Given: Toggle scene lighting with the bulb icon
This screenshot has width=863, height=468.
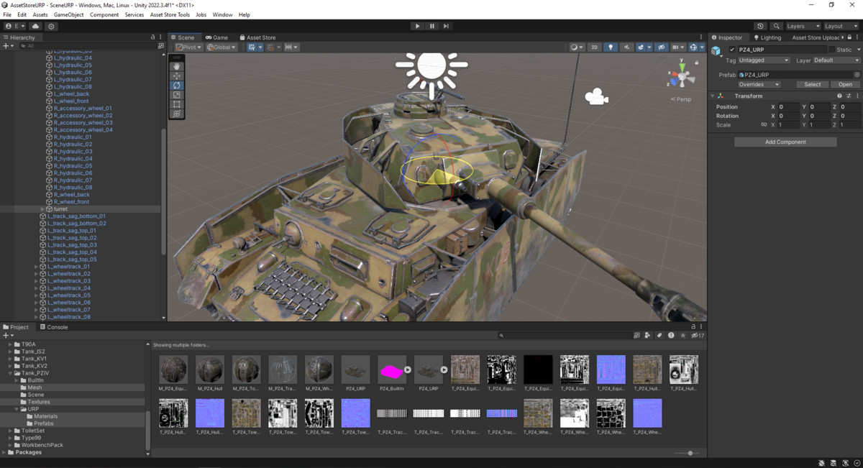Looking at the screenshot, I should (611, 47).
